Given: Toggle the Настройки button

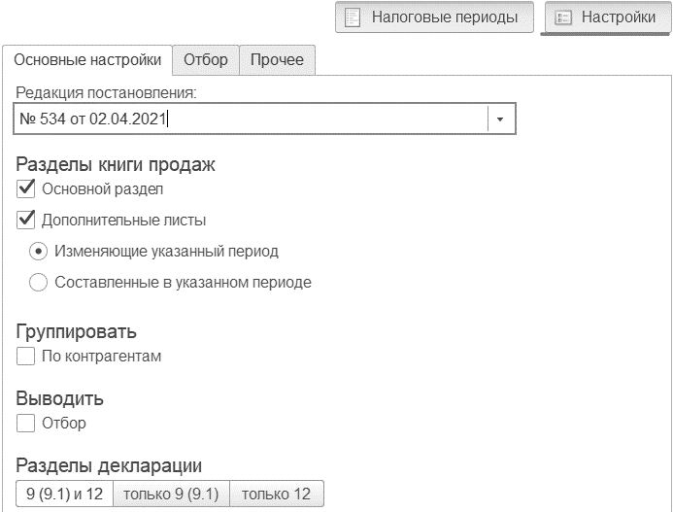Looking at the screenshot, I should pyautogui.click(x=608, y=17).
